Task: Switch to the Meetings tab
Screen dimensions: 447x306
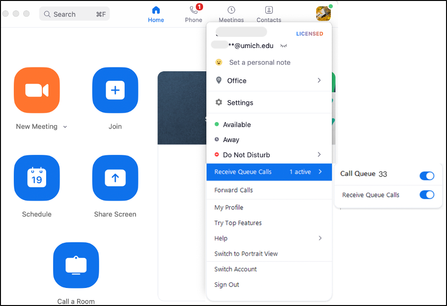Action: (x=231, y=14)
